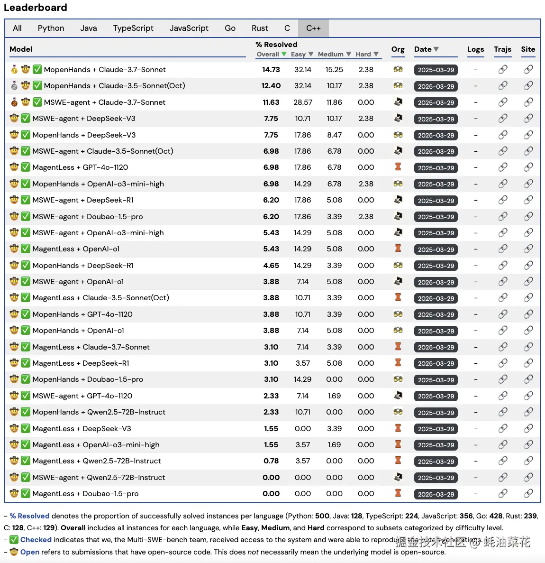545x563 pixels.
Task: Click org icon for MagentLess + GPT-4o-1120
Action: [x=398, y=167]
